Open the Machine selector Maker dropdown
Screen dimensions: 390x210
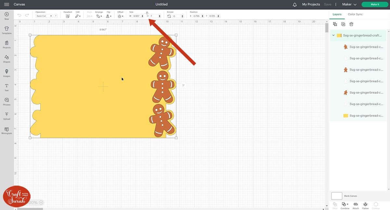point(349,5)
